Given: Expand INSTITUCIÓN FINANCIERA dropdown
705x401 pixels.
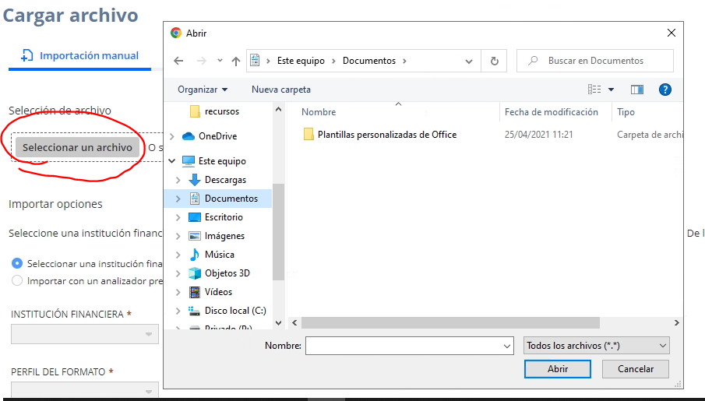Looking at the screenshot, I should pos(84,334).
